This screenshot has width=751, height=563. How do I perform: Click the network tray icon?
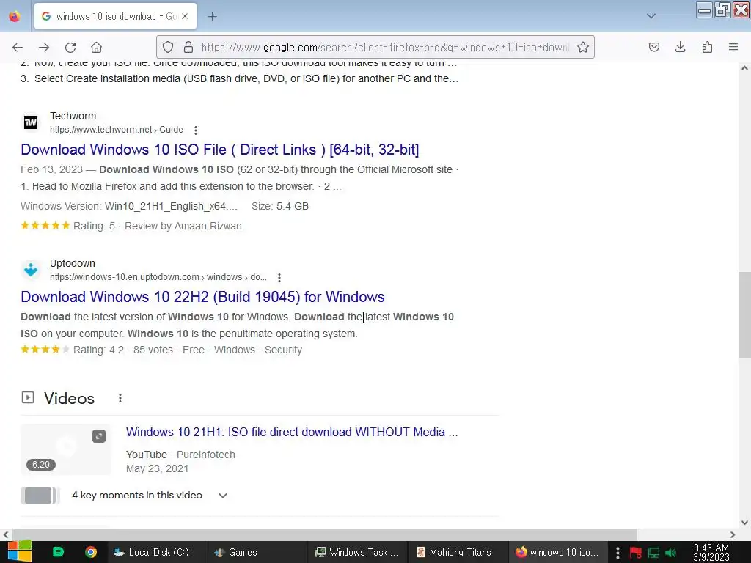(x=653, y=553)
